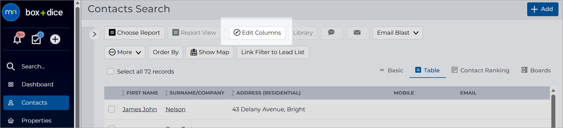Sort by First Name column arrows
This screenshot has width=563, height=128.
123,93
